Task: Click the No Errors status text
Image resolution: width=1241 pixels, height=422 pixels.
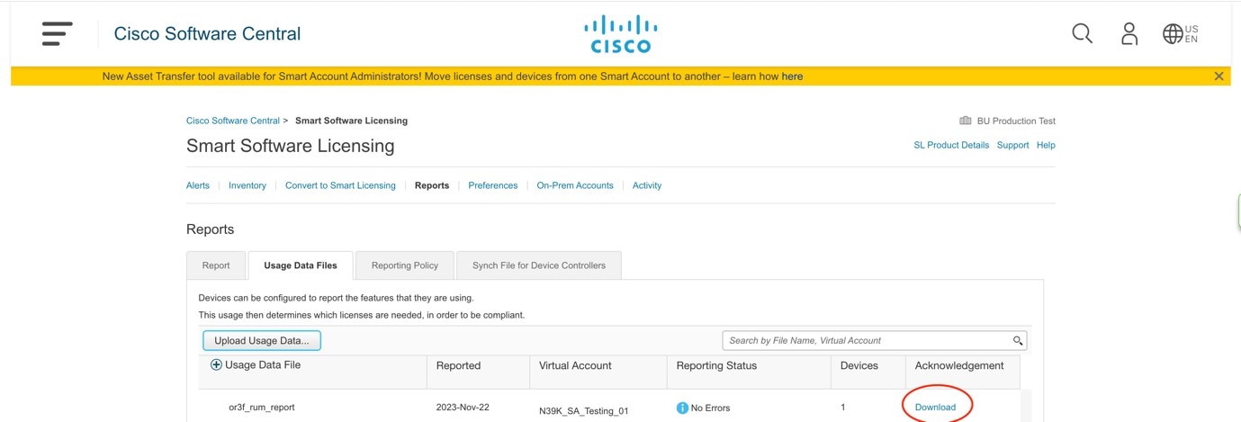Action: pyautogui.click(x=710, y=408)
